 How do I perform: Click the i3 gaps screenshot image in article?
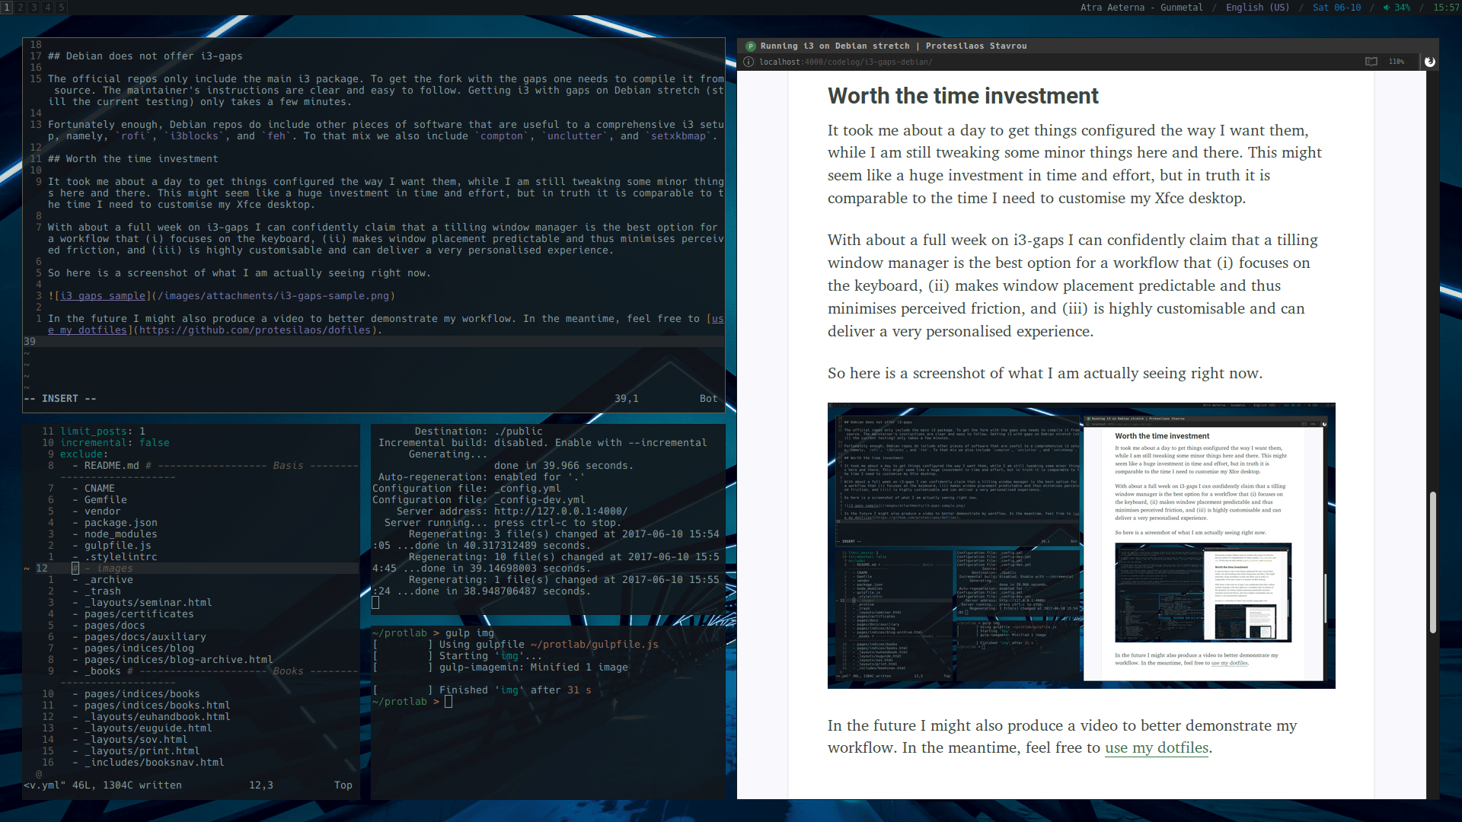click(1081, 545)
